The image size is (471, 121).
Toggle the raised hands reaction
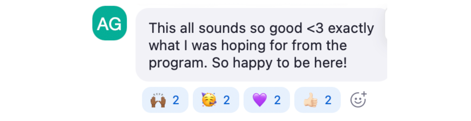[165, 100]
